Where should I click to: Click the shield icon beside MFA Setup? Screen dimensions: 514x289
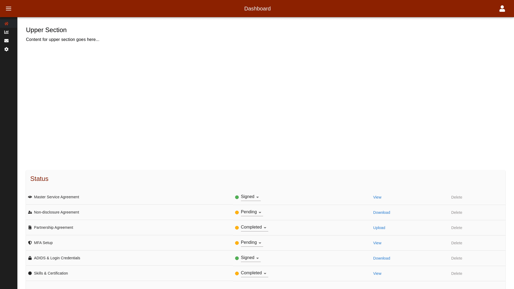point(30,243)
